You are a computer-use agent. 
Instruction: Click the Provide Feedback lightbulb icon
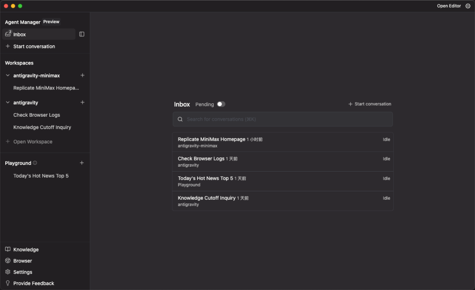(x=7, y=283)
